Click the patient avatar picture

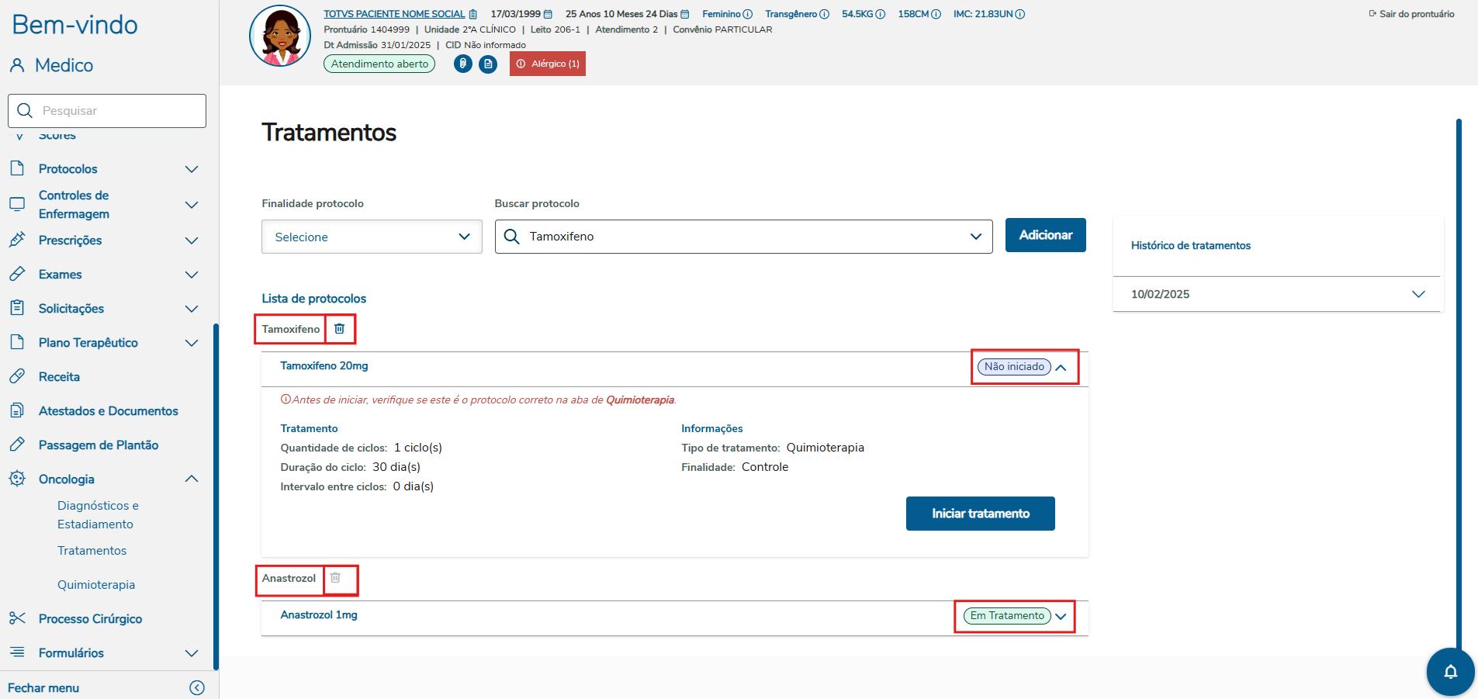click(x=280, y=36)
